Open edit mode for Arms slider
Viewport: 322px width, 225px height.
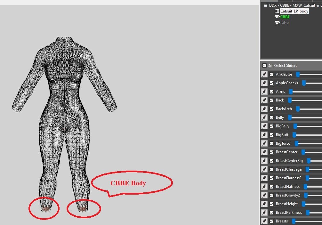(264, 92)
